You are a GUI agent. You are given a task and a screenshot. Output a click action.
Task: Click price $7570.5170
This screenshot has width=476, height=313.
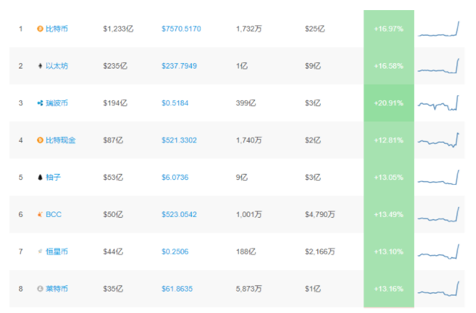tap(182, 29)
